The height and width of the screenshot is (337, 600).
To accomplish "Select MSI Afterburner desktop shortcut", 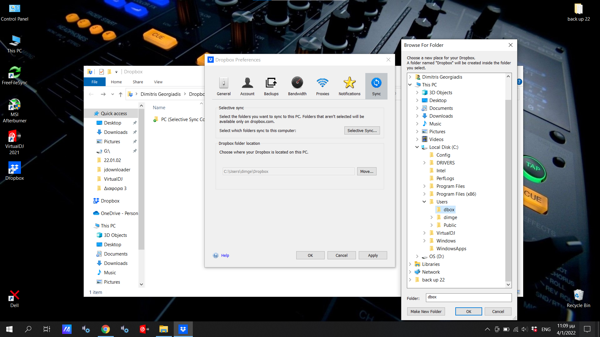I will (x=14, y=111).
